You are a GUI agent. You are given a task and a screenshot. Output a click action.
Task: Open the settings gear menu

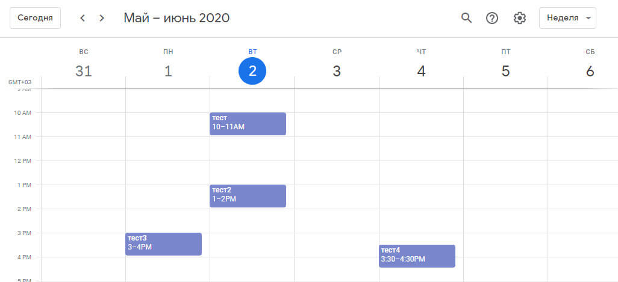pos(519,18)
